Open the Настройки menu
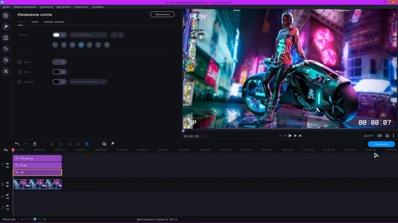The height and width of the screenshot is (223, 398). [x=63, y=7]
